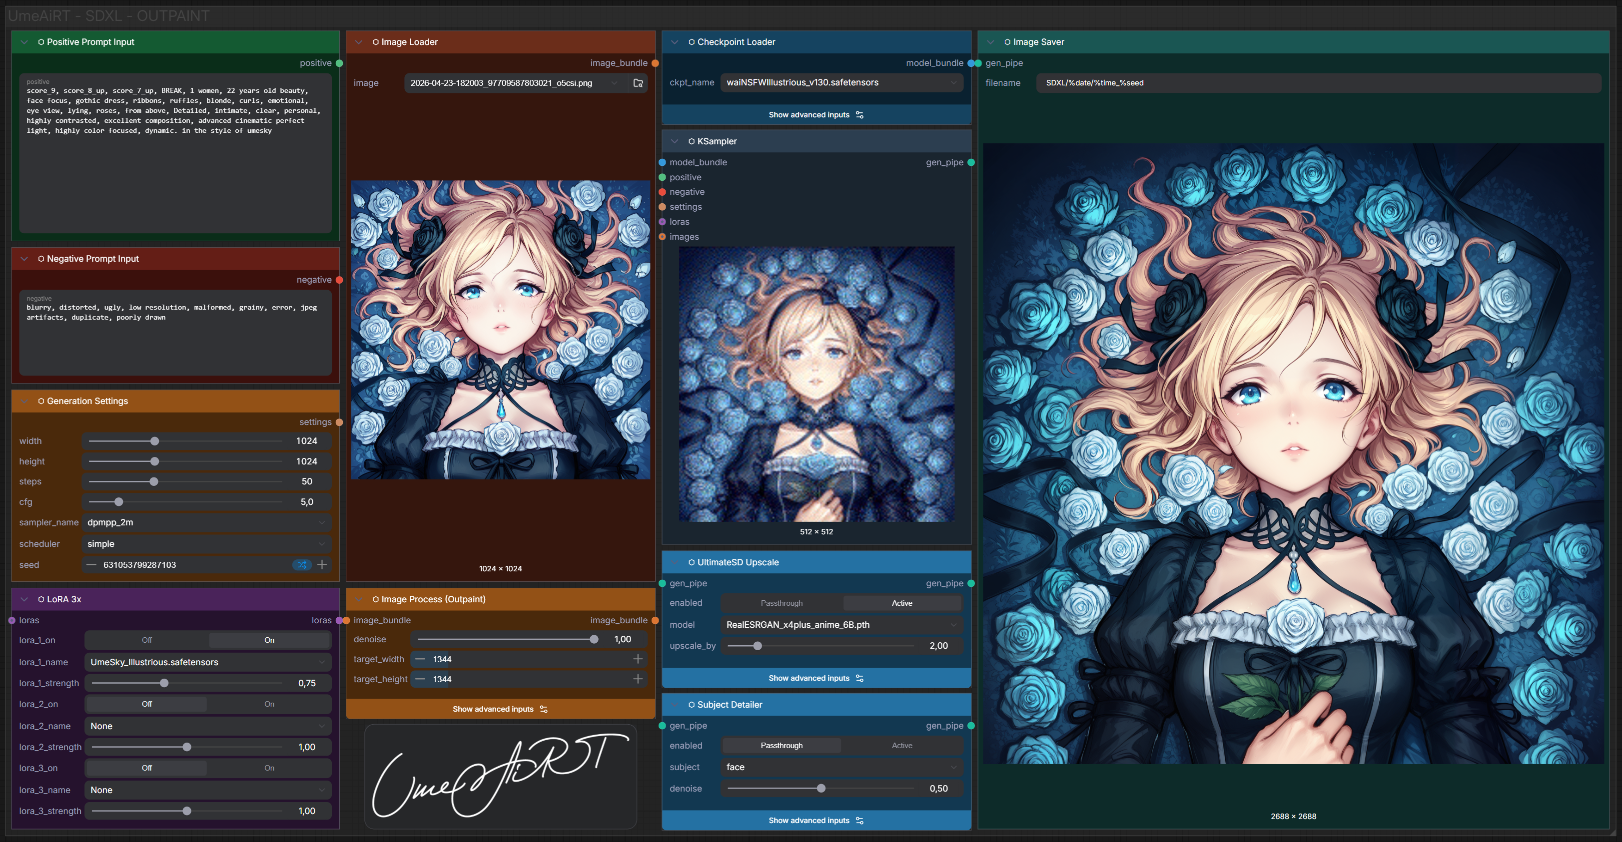Collapse the LoRA 3x panel with its chevron
The width and height of the screenshot is (1622, 842).
24,599
